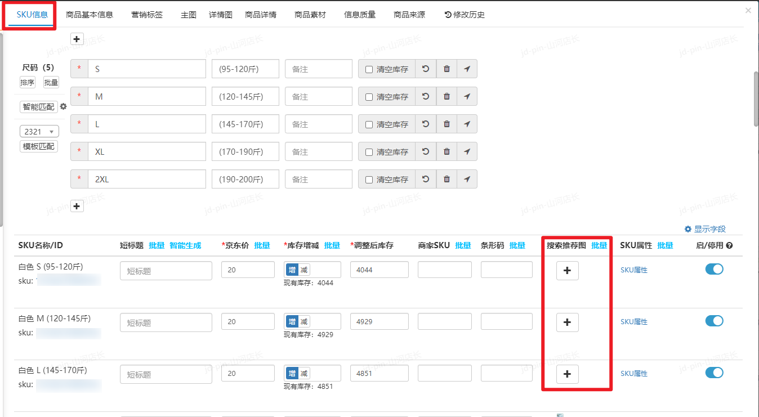The width and height of the screenshot is (759, 417).
Task: Click the trash icon in the S size row
Action: click(447, 69)
